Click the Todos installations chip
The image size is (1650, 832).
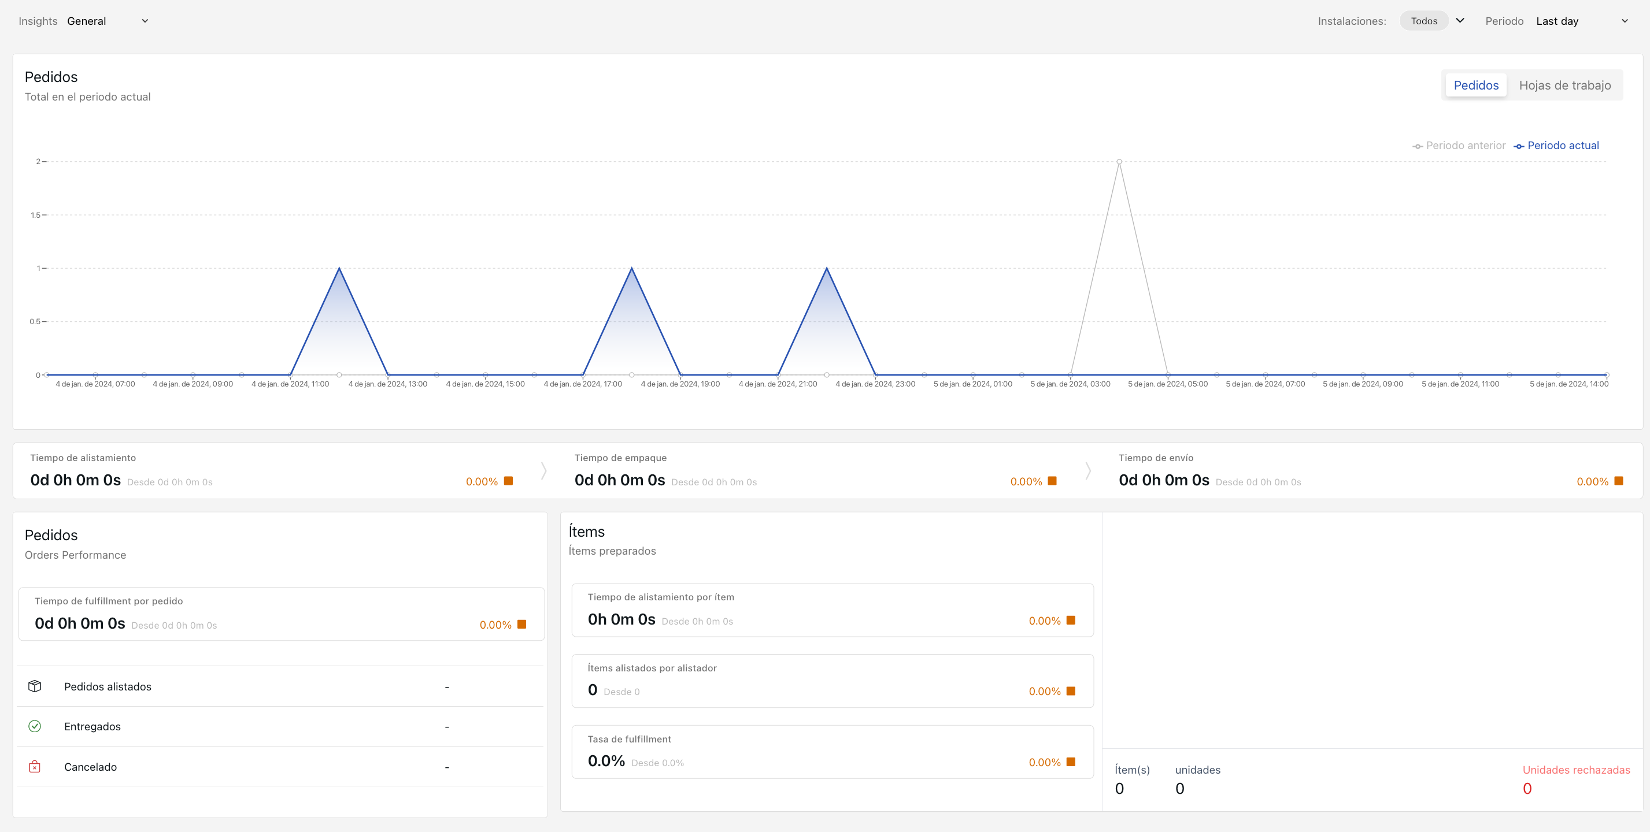[x=1424, y=21]
